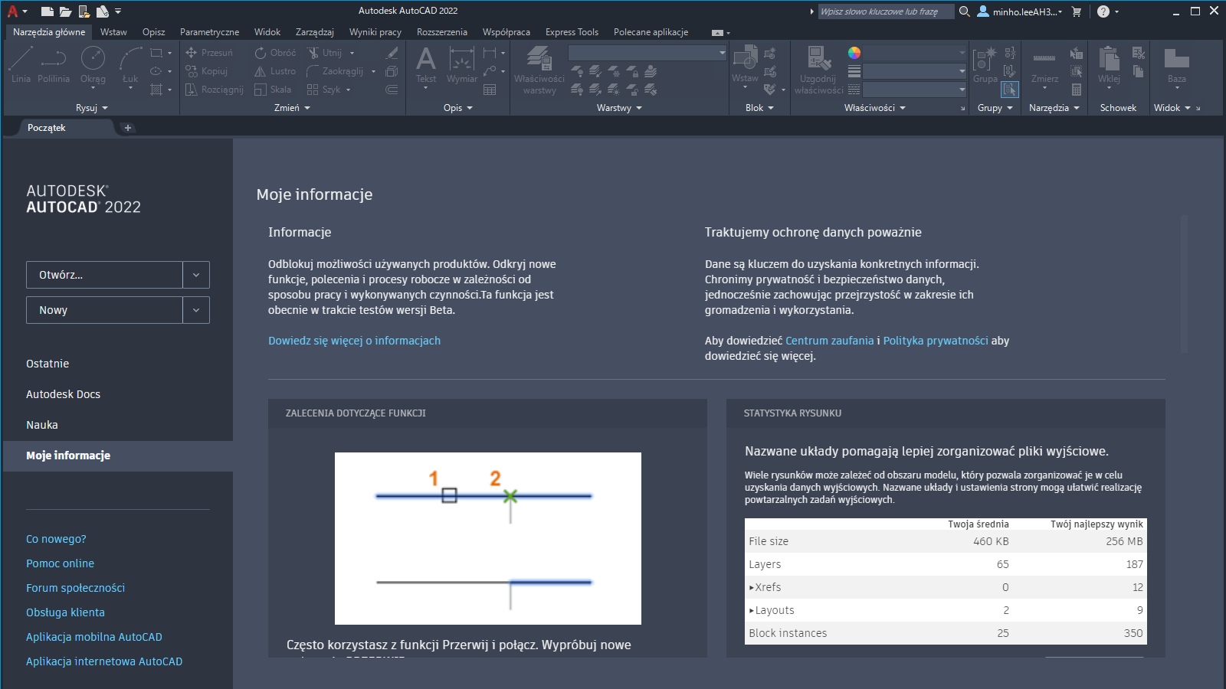Click the new drawing icon in quick access toolbar
1226x689 pixels.
click(x=48, y=11)
